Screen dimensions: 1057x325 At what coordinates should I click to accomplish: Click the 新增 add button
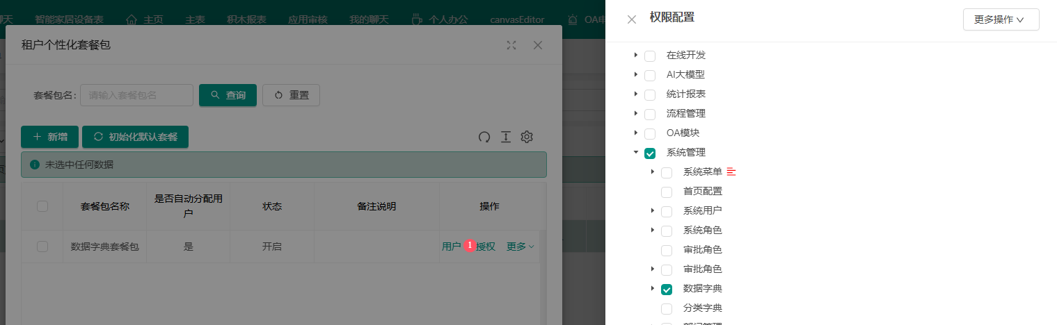tap(49, 137)
